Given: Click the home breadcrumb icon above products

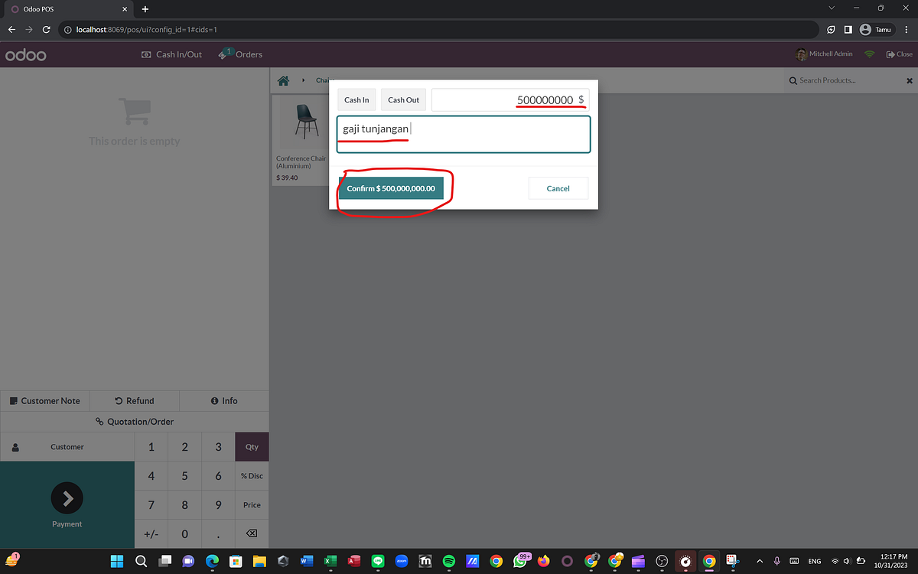Looking at the screenshot, I should 283,80.
